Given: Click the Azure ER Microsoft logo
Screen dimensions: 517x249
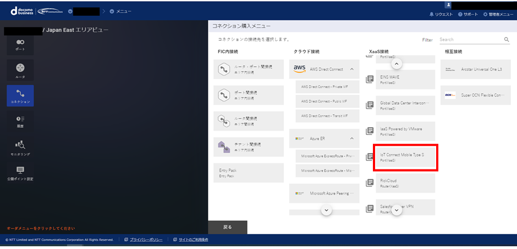Looking at the screenshot, I should 299,138.
